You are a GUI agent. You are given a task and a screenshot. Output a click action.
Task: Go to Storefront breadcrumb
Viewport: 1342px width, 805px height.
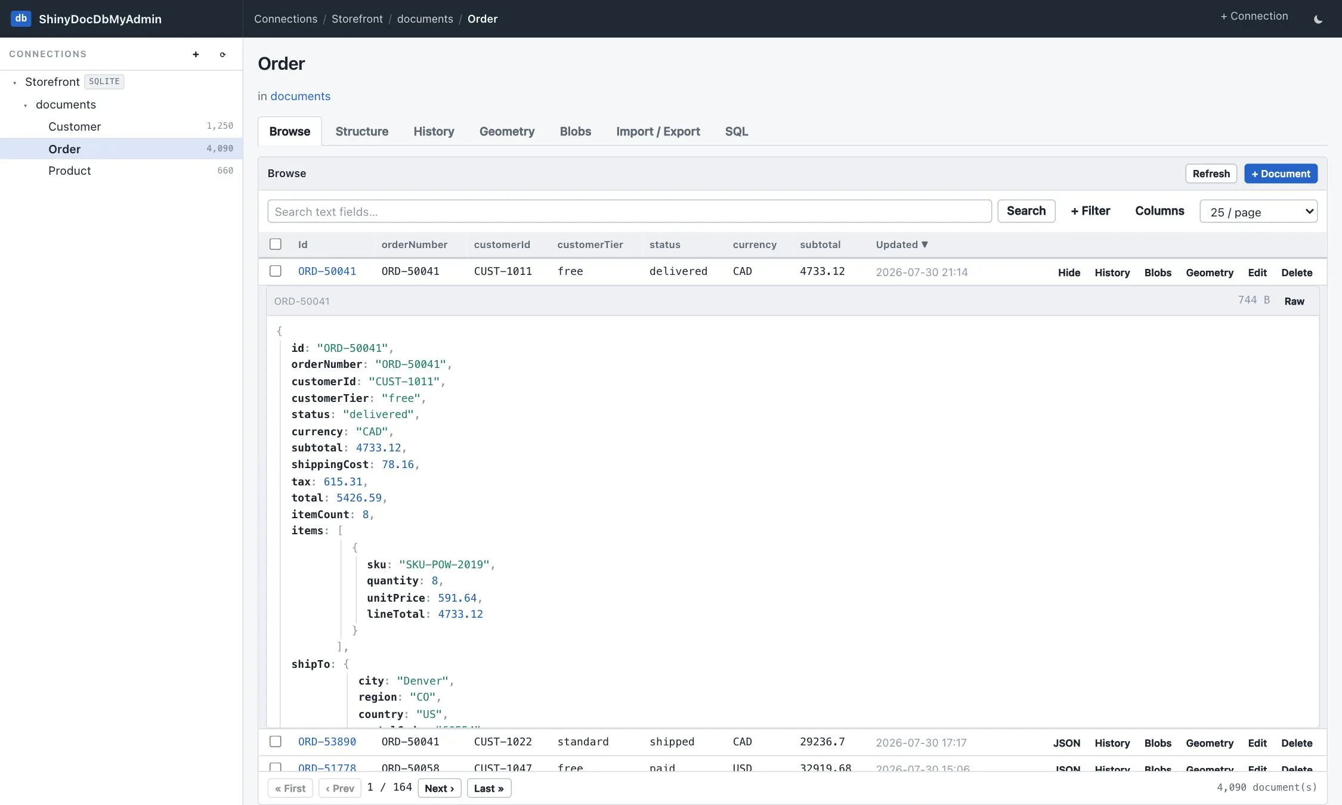coord(357,19)
